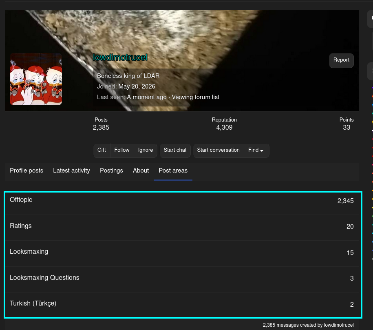Viewport: 373px width, 330px height.
Task: Click the Looksmaxing count 15
Action: tap(350, 253)
